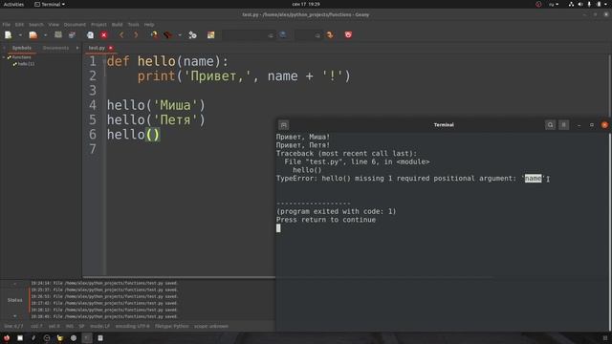
Task: Click the Quit toolbar icon
Action: [348, 35]
